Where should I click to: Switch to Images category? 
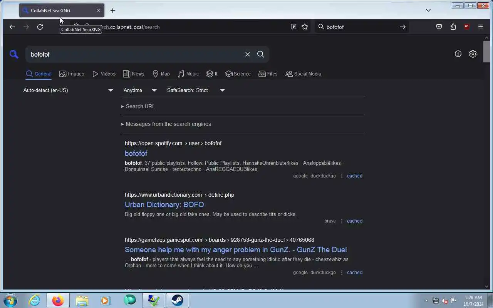(x=72, y=74)
